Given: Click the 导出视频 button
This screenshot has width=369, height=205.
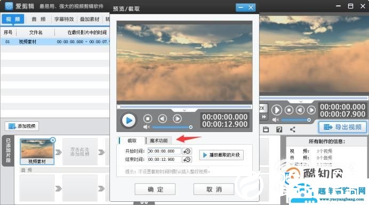Looking at the screenshot, I should [x=343, y=127].
